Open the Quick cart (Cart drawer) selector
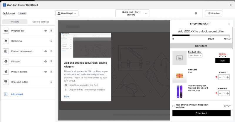 (x=132, y=13)
